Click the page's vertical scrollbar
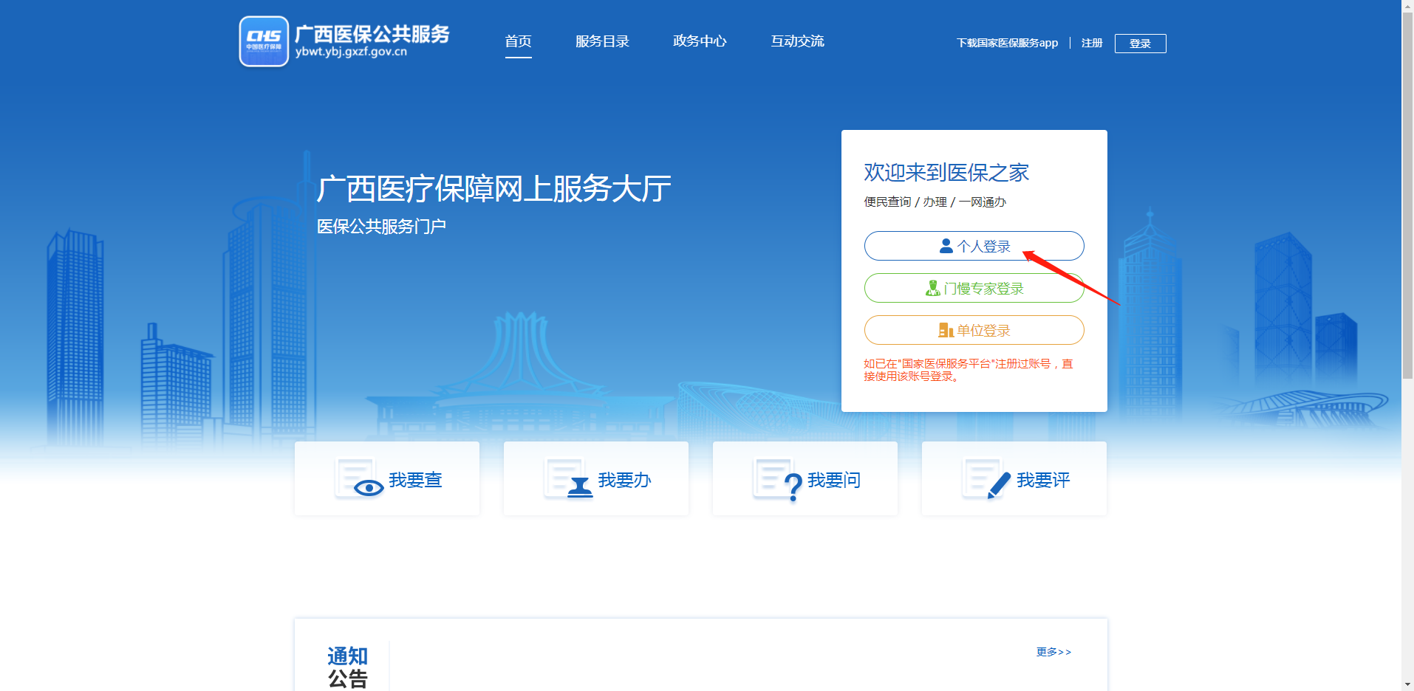 (1407, 192)
